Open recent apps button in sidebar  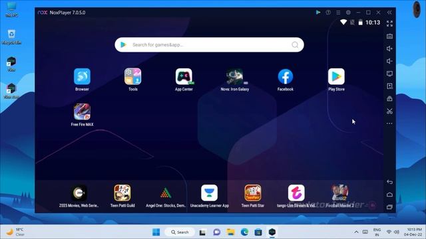(389, 207)
